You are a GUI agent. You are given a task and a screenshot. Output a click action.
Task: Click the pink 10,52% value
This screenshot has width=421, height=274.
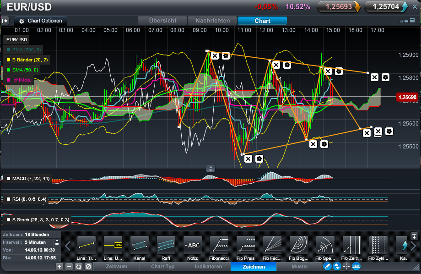(298, 7)
